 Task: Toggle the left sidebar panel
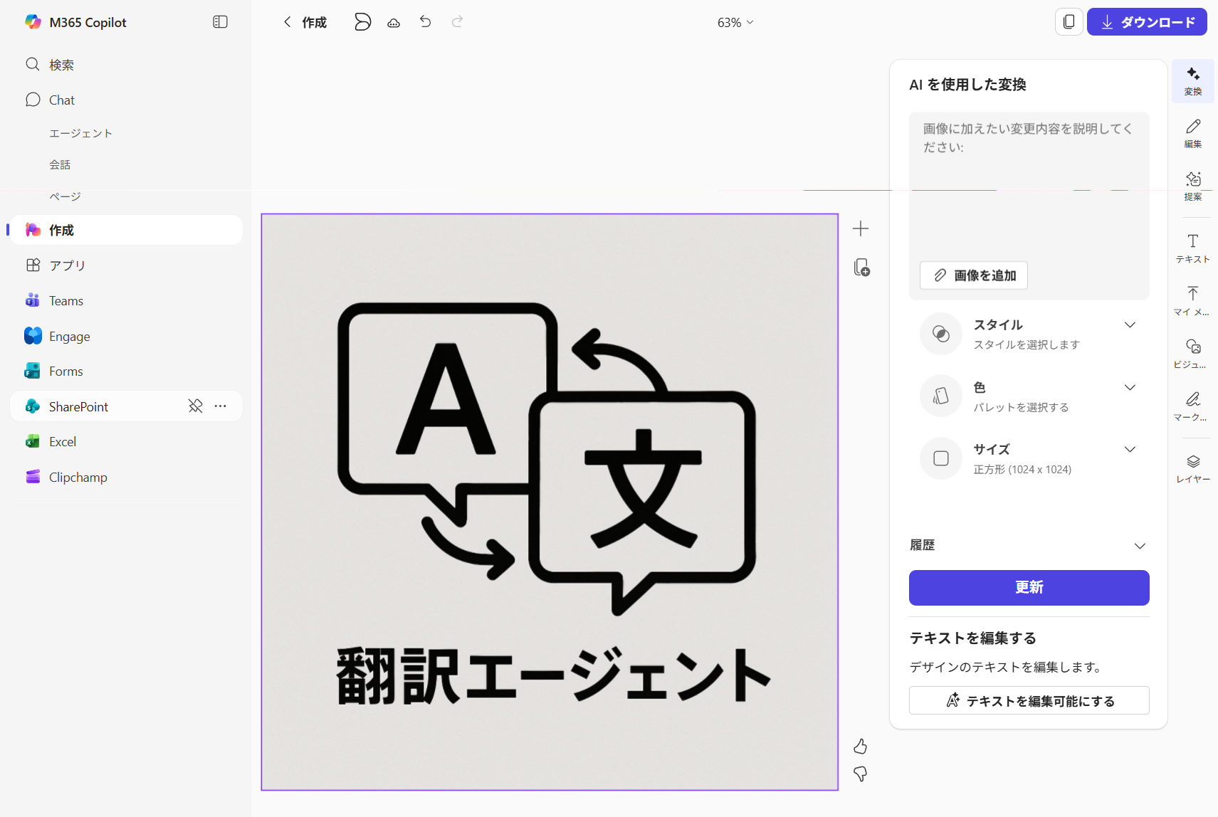(220, 22)
